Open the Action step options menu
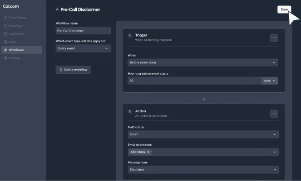 [x=274, y=114]
